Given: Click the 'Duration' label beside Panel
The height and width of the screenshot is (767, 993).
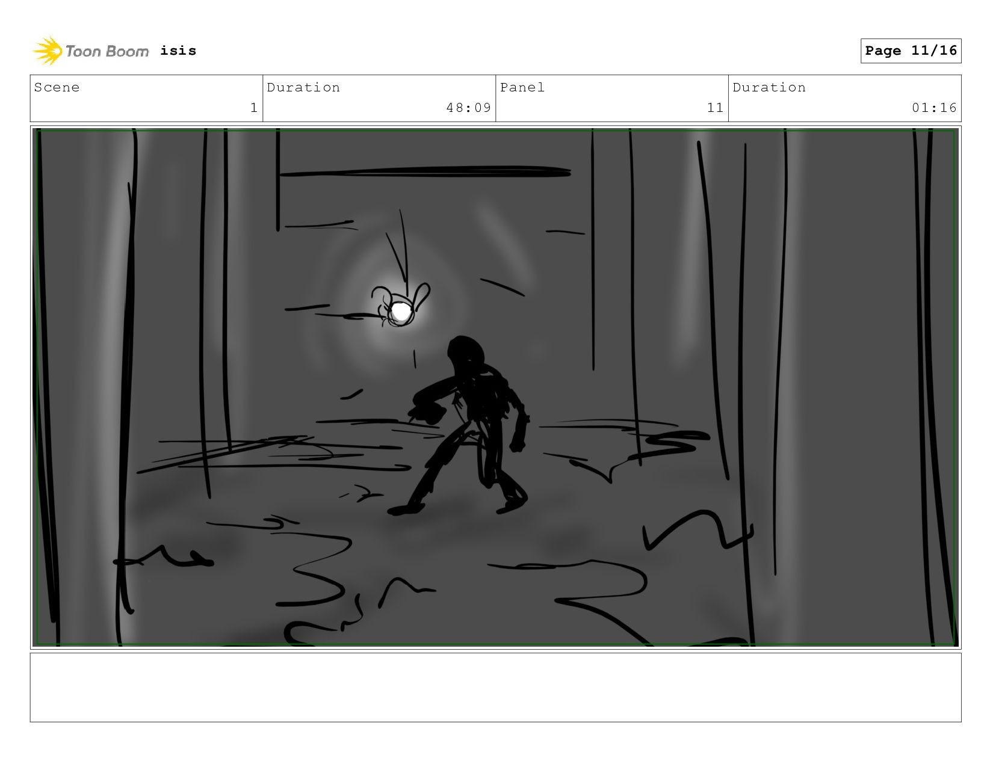Looking at the screenshot, I should click(x=769, y=88).
